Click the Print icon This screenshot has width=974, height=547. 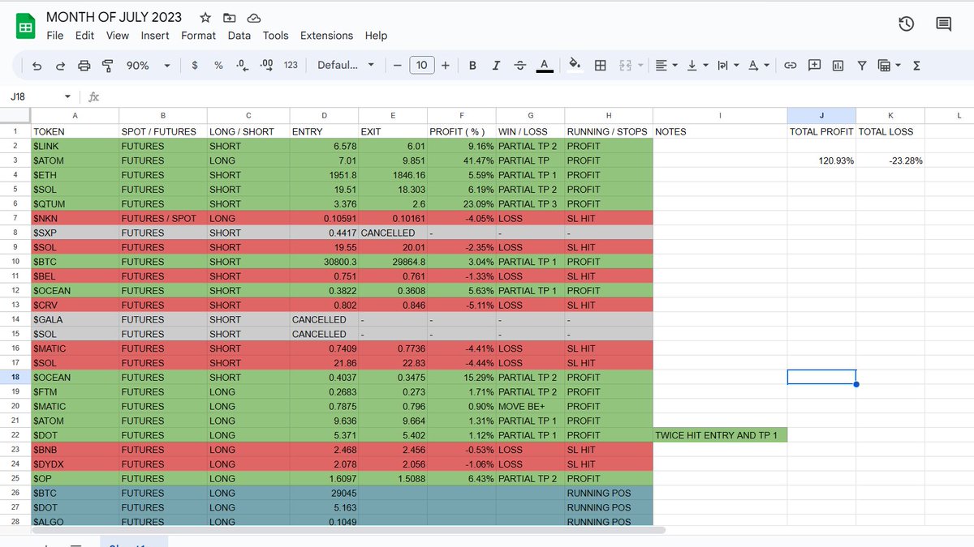(x=84, y=66)
